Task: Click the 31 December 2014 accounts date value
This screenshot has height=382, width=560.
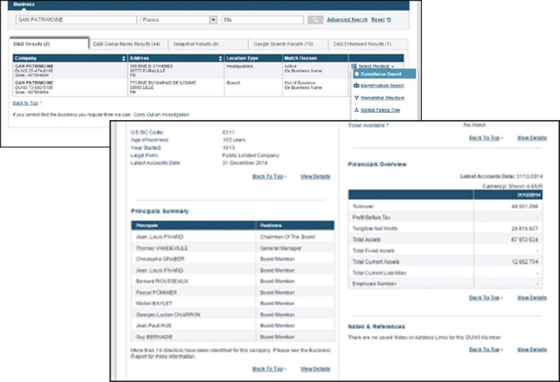Action: click(245, 163)
